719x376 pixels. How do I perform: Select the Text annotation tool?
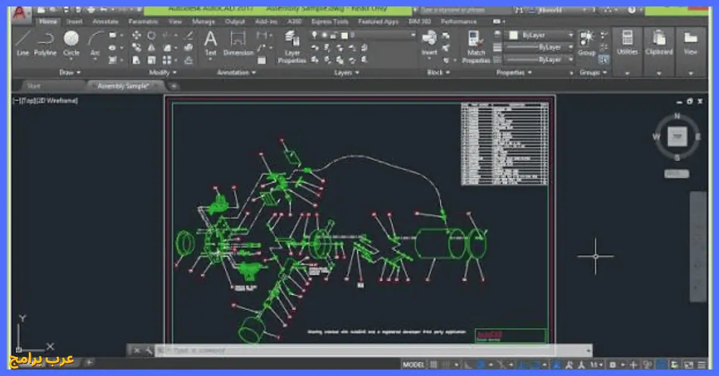coord(210,43)
